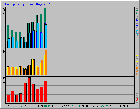Click day label 8 on the x-axis

pos(38,106)
